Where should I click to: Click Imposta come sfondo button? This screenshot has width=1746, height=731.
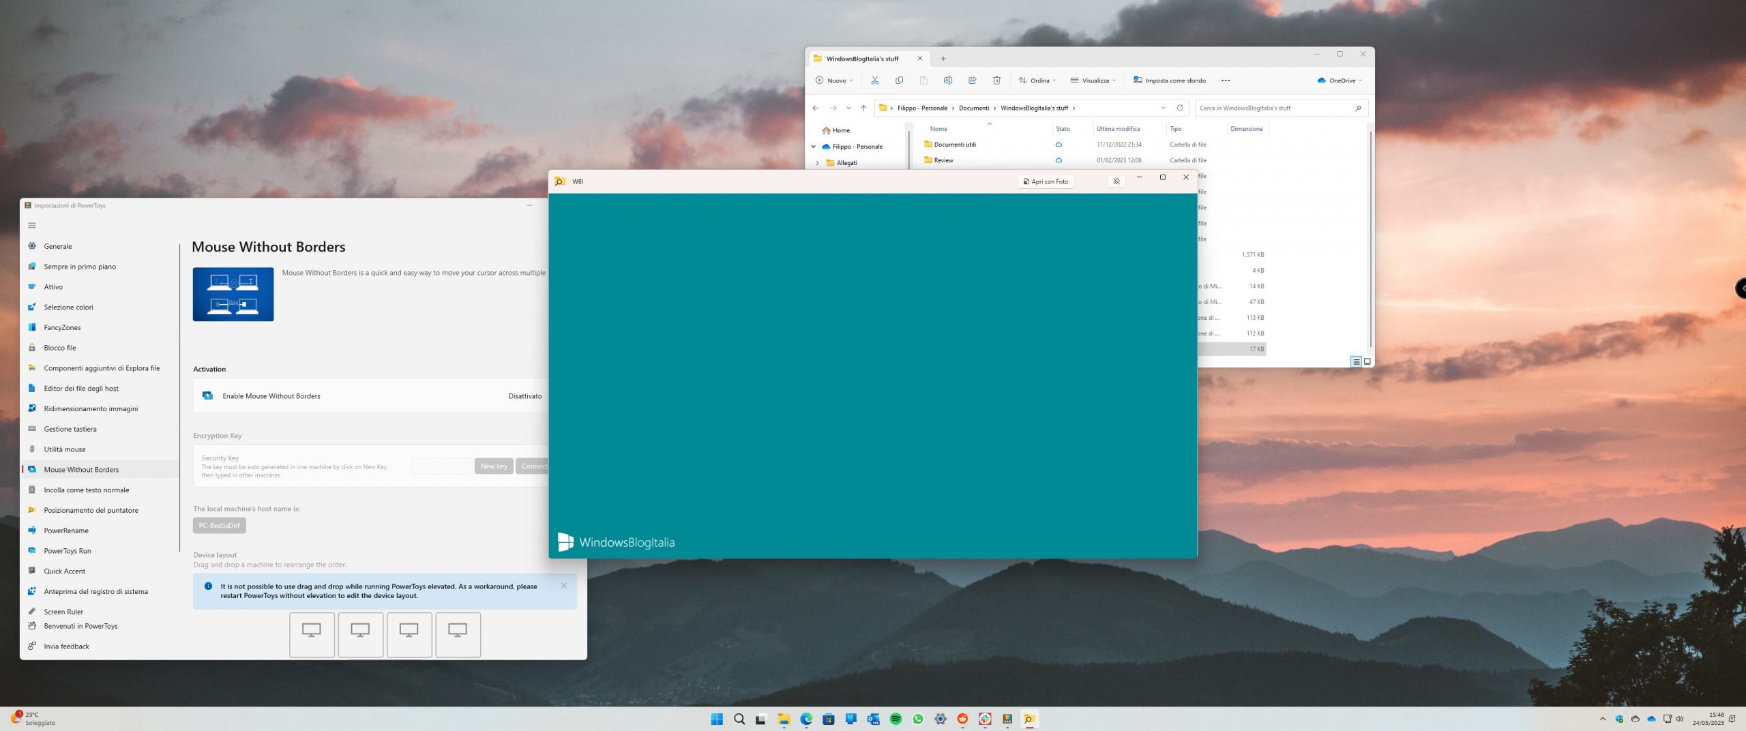coord(1169,80)
